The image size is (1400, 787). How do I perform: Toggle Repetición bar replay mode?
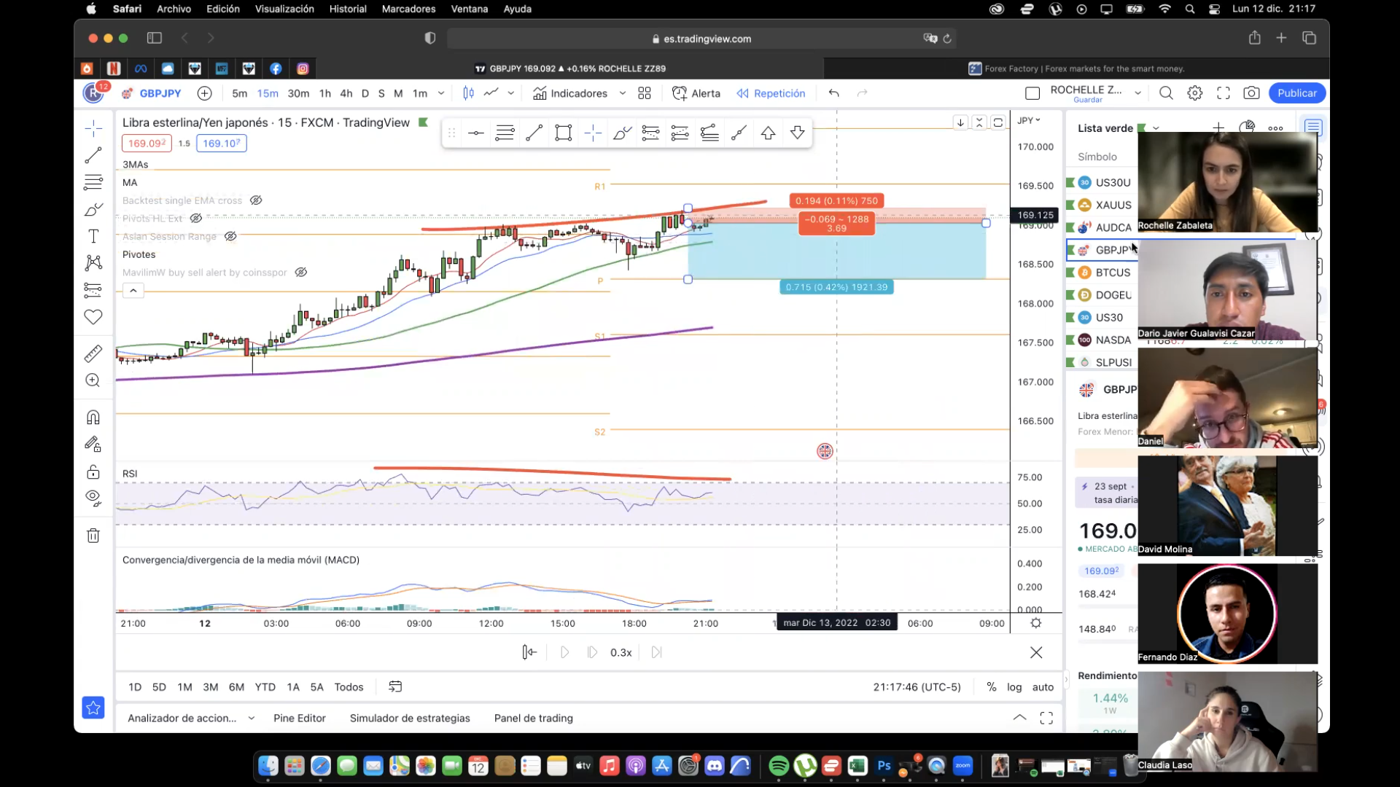pos(771,93)
